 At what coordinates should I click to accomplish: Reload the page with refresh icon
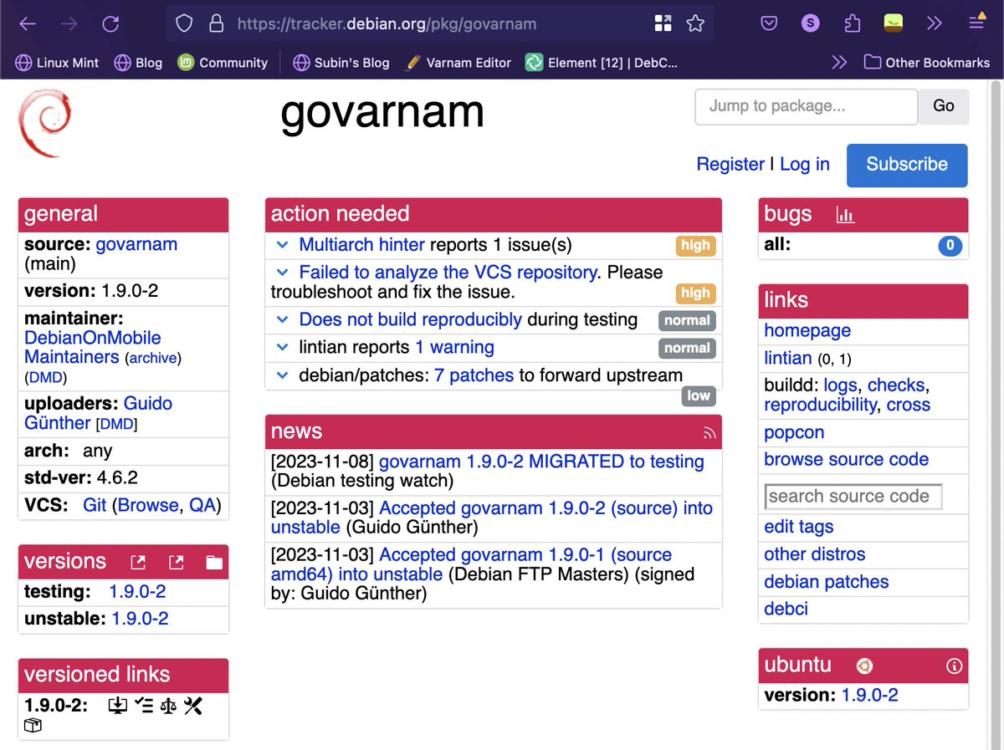[110, 23]
